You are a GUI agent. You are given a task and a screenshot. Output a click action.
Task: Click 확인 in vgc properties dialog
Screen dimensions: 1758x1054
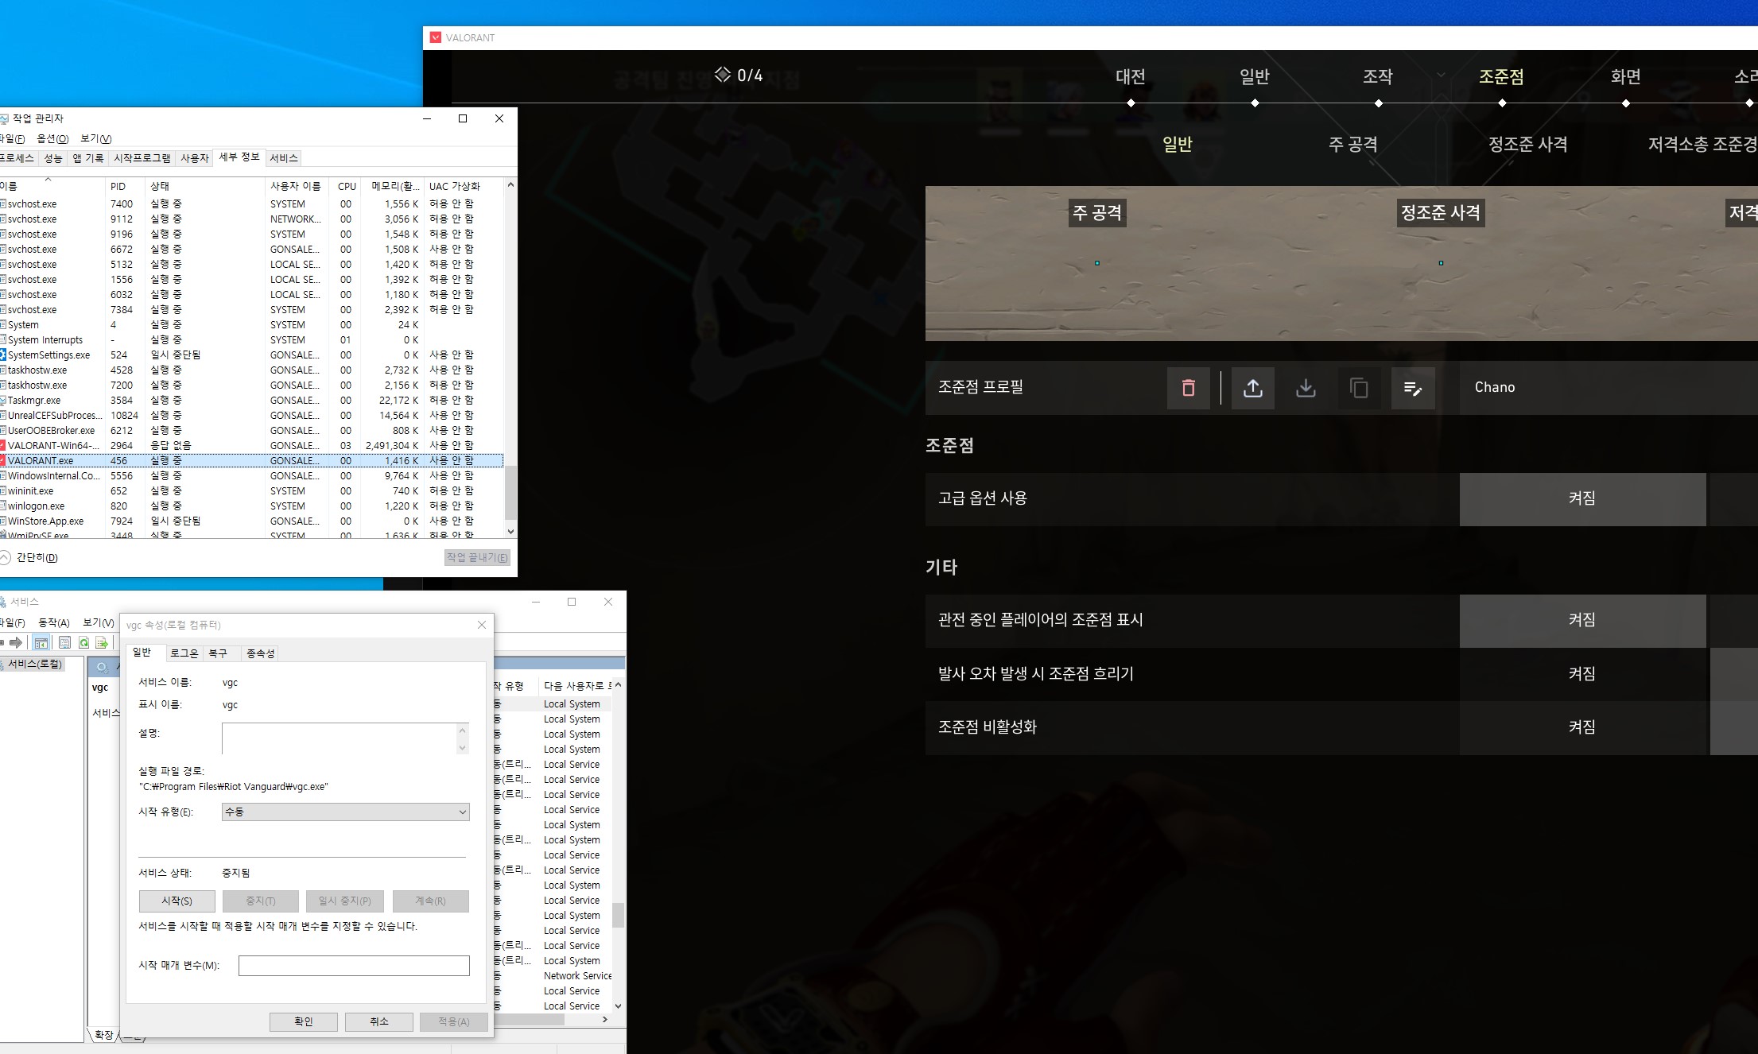pos(303,1021)
